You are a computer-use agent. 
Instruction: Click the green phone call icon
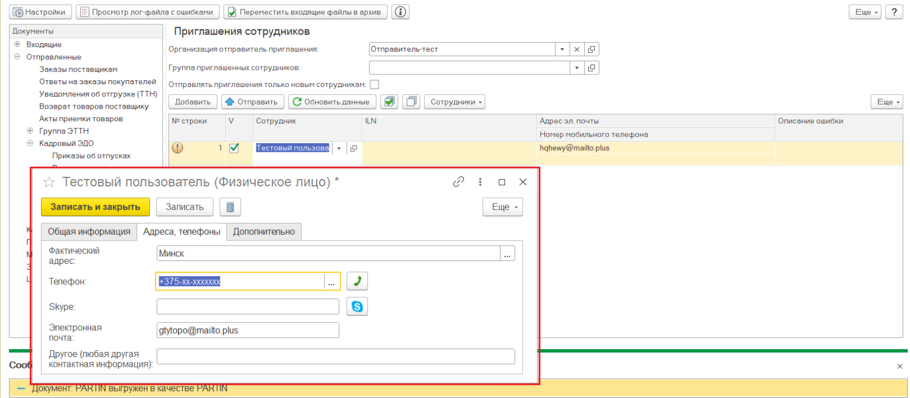tap(357, 281)
